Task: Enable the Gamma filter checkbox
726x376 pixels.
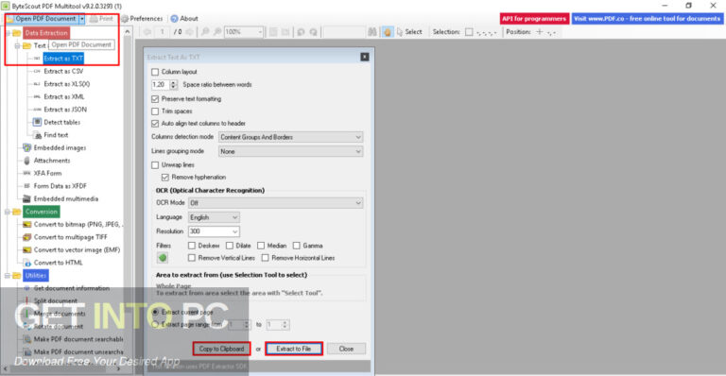Action: (297, 246)
